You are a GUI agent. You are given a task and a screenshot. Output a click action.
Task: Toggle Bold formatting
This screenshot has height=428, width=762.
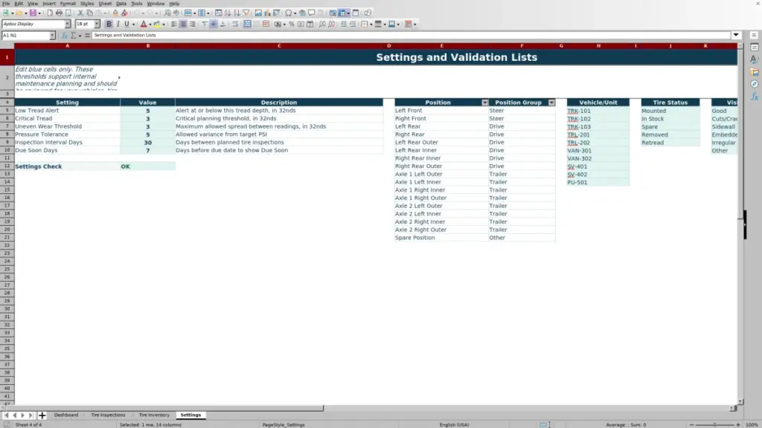[x=109, y=24]
